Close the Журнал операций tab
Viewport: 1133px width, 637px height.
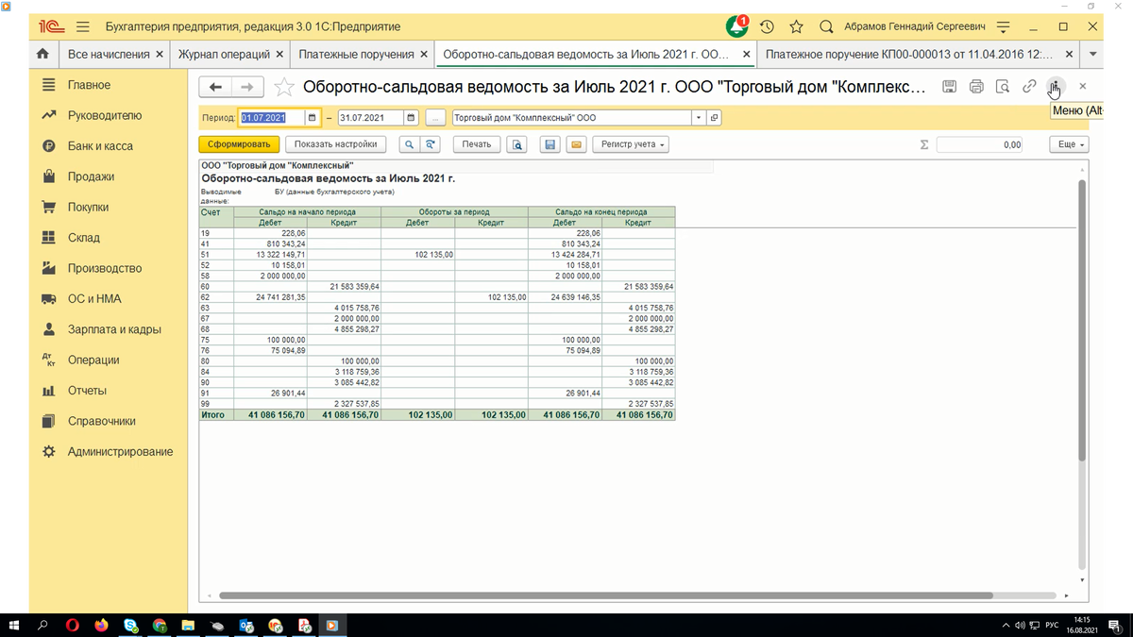(280, 55)
